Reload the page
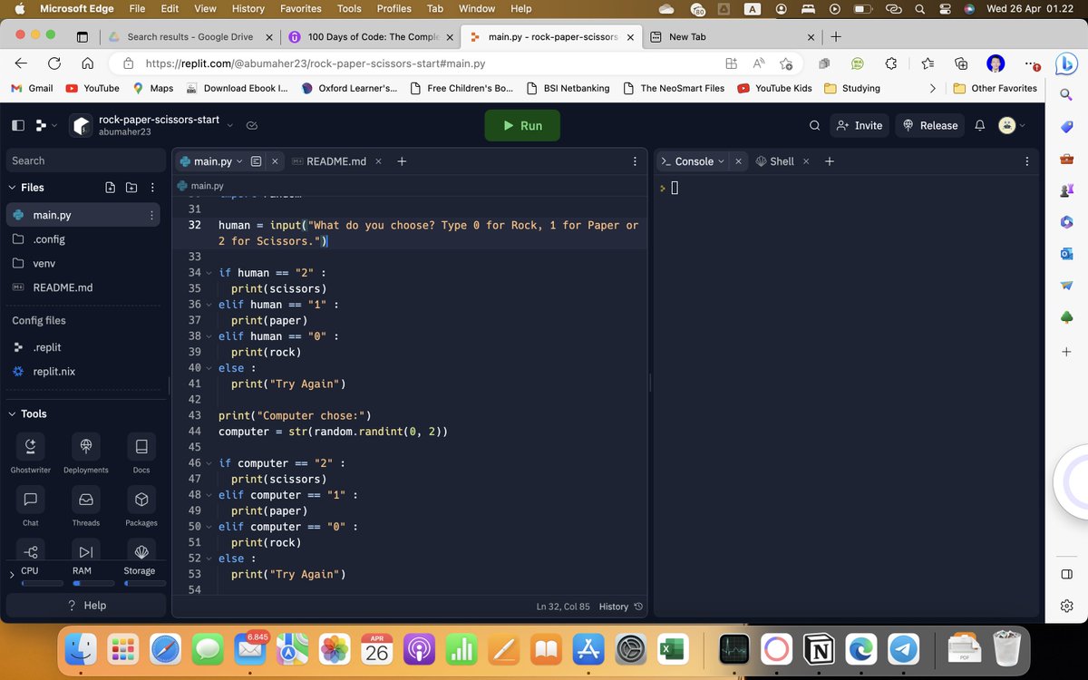The image size is (1088, 680). pos(54,63)
